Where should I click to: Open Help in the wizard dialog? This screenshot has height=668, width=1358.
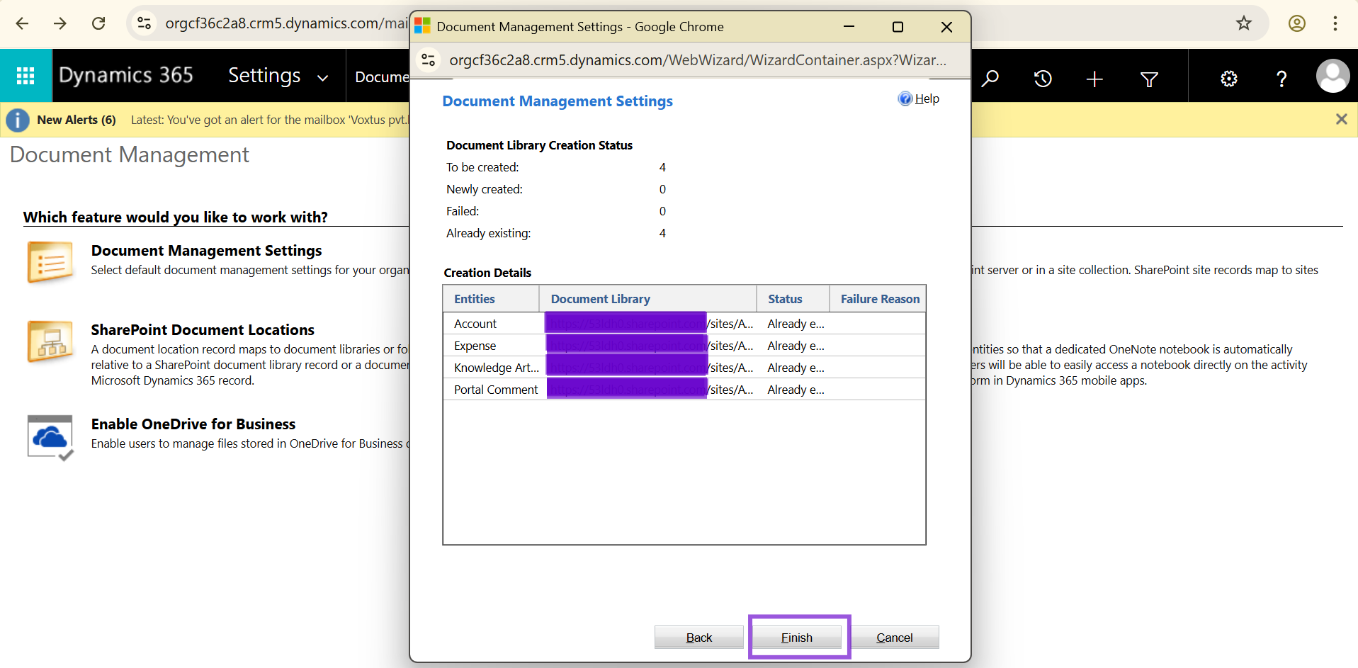click(919, 98)
